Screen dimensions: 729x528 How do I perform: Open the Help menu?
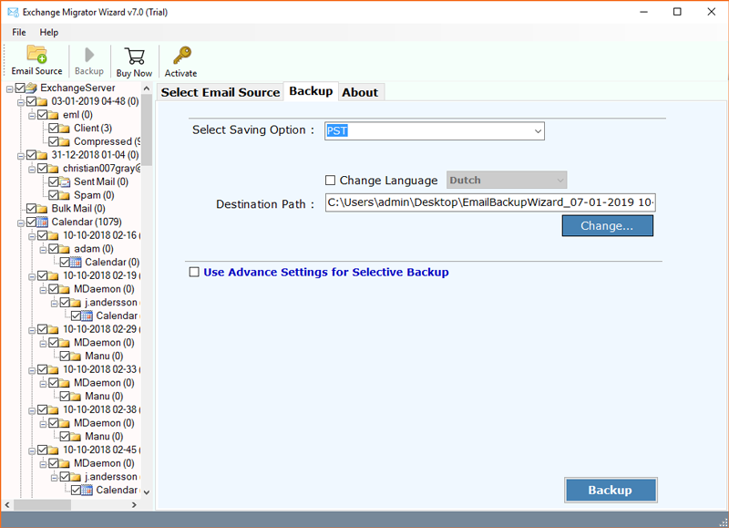[49, 32]
